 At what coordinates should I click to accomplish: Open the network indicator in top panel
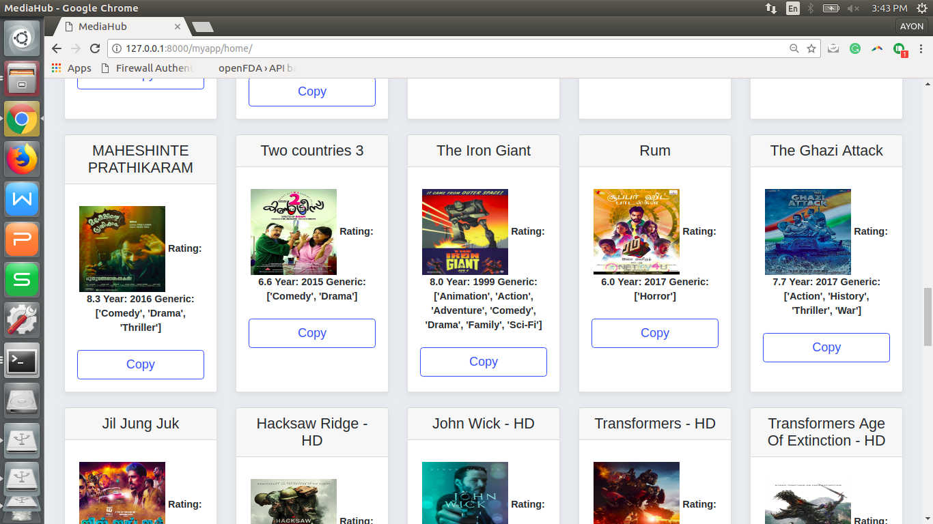[771, 8]
